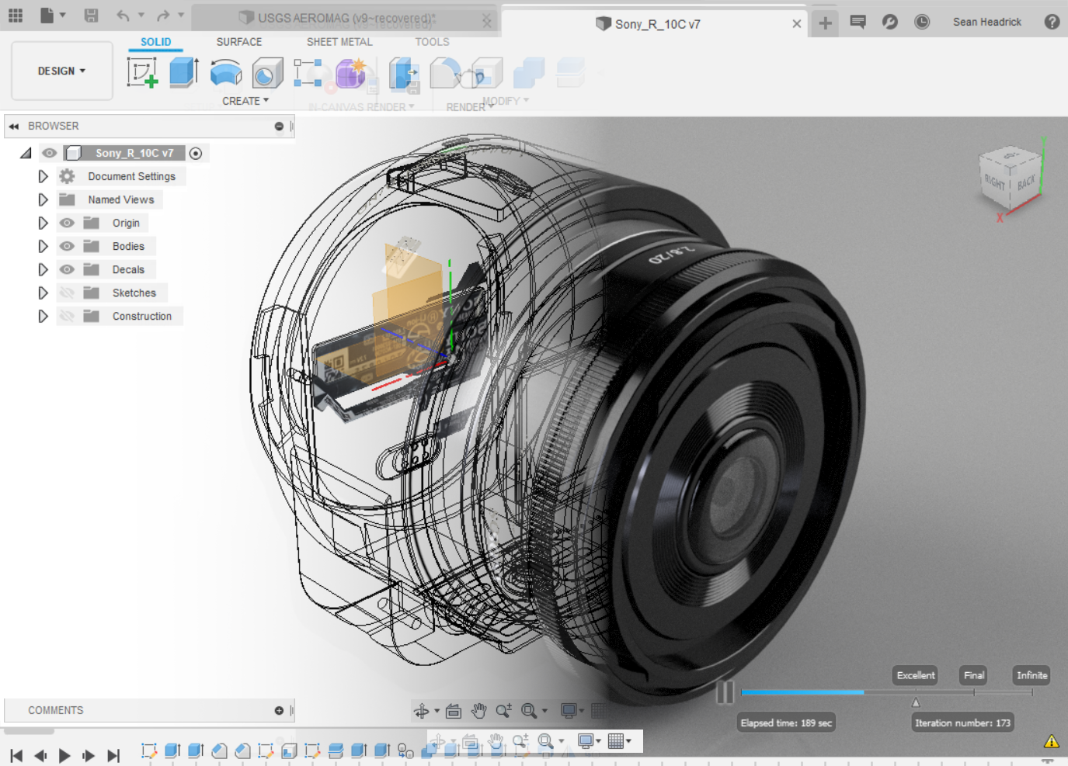The width and height of the screenshot is (1068, 766).
Task: Set render iterations to Infinite
Action: pos(1031,675)
